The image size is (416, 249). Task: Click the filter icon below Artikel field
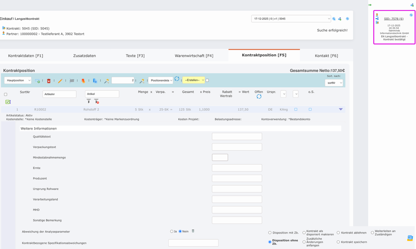click(89, 101)
